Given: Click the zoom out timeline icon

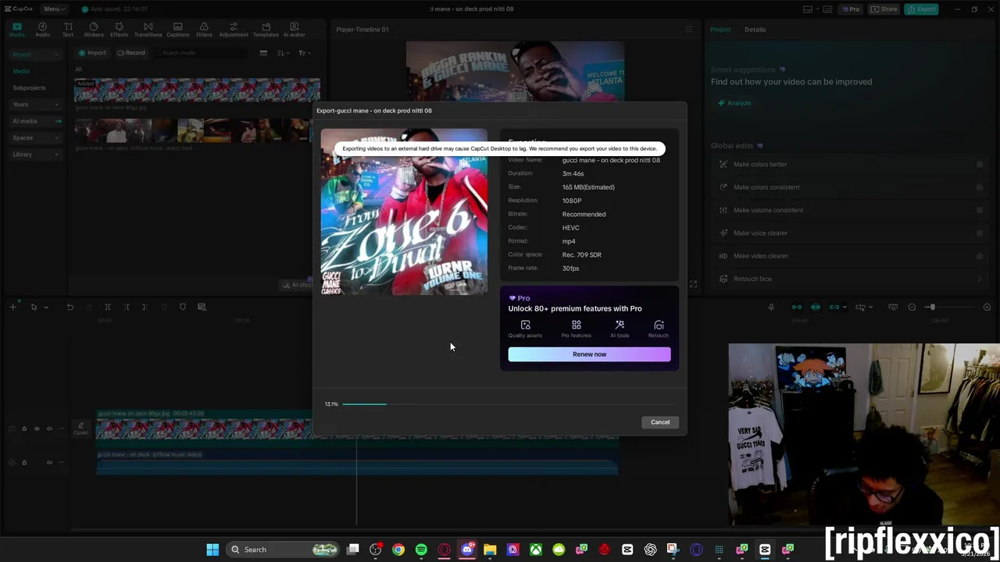Looking at the screenshot, I should point(912,308).
